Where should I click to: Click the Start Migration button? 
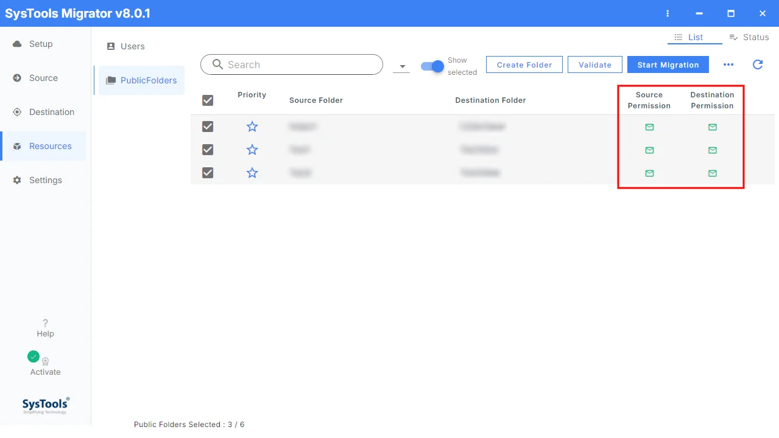(x=668, y=64)
